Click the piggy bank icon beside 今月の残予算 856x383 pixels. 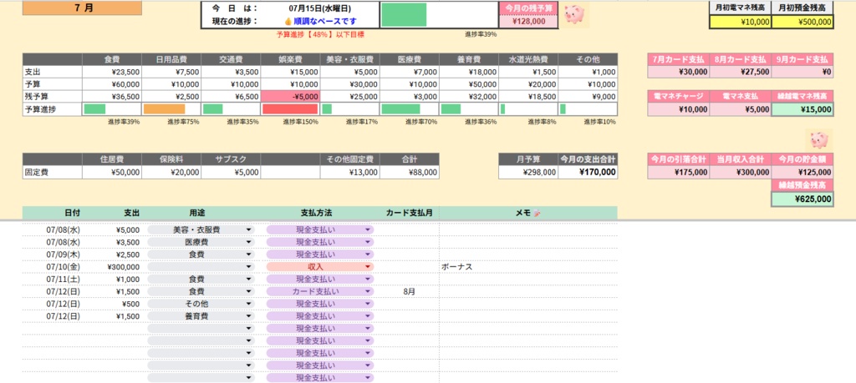pos(573,15)
